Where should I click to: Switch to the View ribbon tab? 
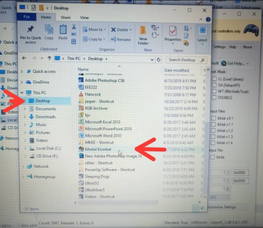click(x=84, y=18)
